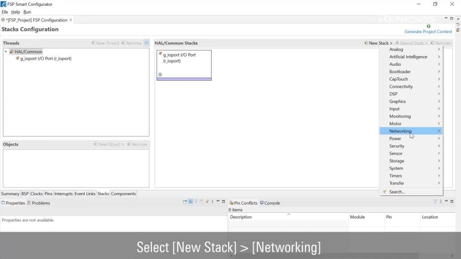The image size is (461, 259).
Task: Choose Input from the stack menu
Action: point(411,109)
